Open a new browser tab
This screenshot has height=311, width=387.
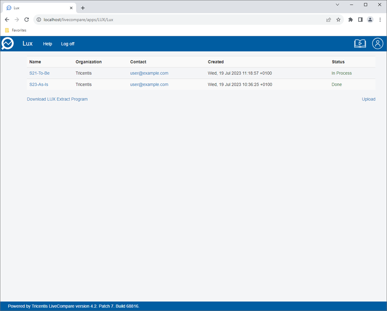[83, 8]
